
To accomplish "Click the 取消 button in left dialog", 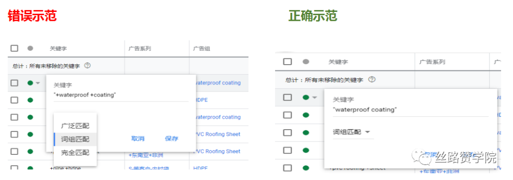I will [x=138, y=138].
